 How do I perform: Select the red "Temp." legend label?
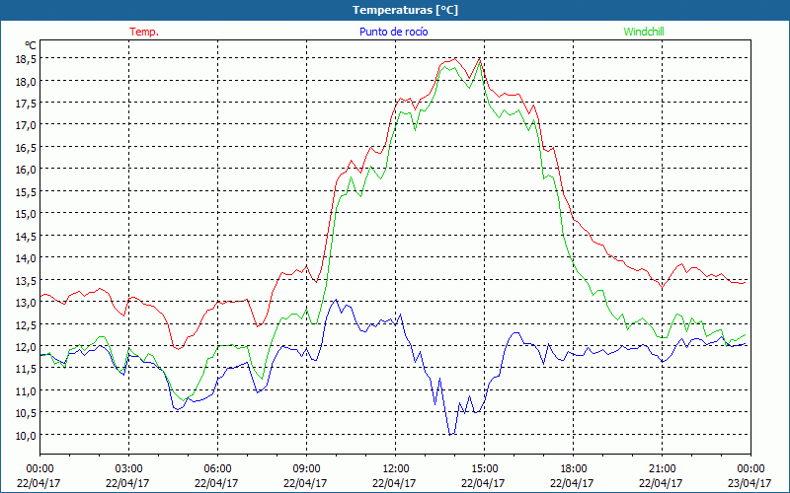[144, 32]
